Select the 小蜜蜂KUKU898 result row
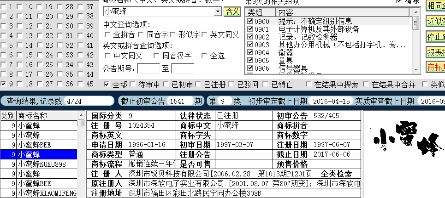 click(39, 164)
